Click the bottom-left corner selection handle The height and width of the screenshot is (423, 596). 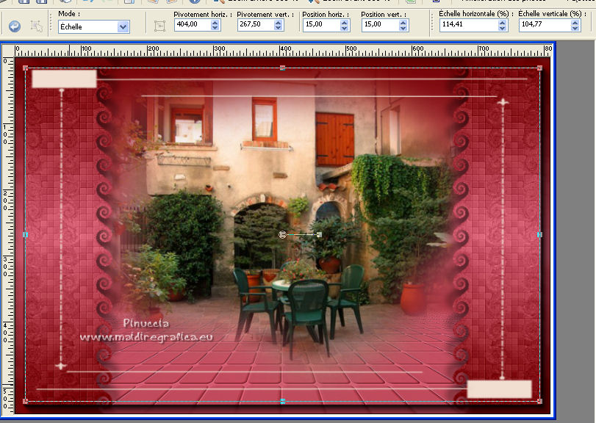point(25,401)
